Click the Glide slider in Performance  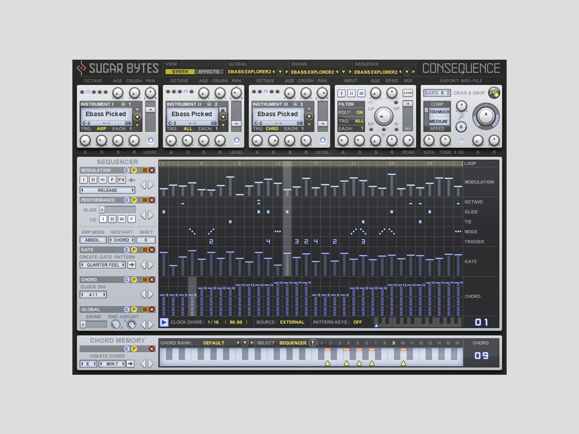pos(117,210)
